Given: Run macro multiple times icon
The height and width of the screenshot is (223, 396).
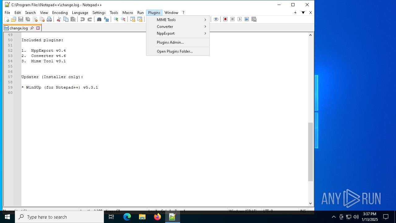Looking at the screenshot, I should click(247, 19).
